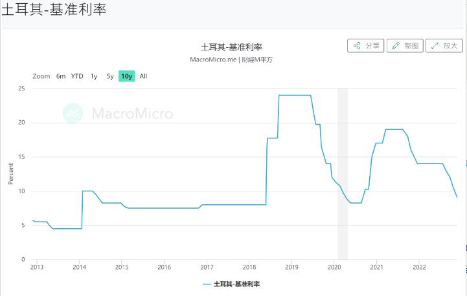Enlarge chart with 放大 button
The width and height of the screenshot is (467, 296).
coord(444,46)
